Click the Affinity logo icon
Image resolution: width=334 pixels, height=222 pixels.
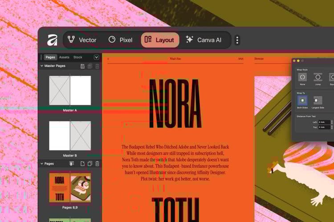(52, 40)
